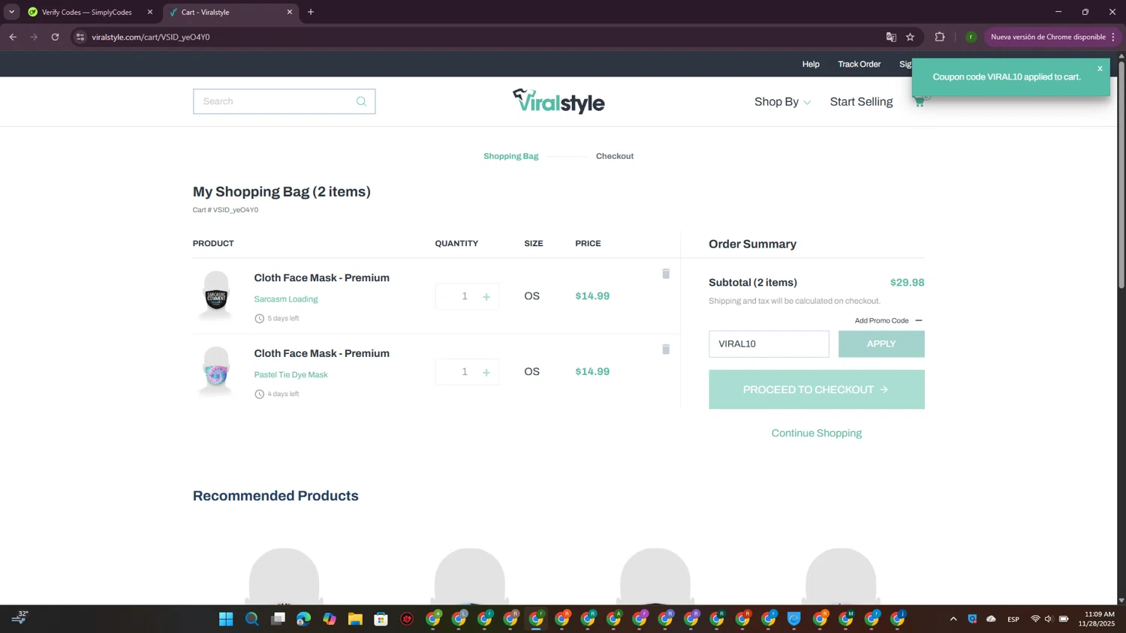
Task: Open Copilot from taskbar
Action: pos(330,619)
